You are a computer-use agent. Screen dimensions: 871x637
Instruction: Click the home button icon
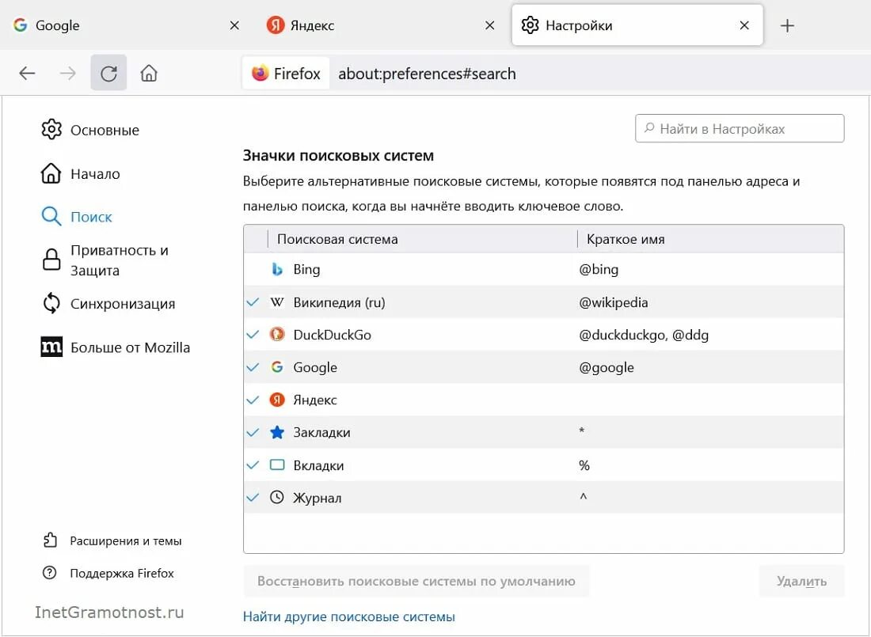click(x=149, y=74)
